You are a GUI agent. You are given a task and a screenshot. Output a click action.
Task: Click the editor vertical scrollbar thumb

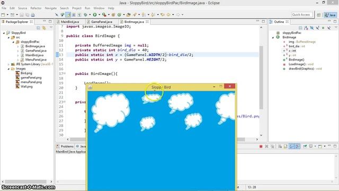tap(261, 77)
